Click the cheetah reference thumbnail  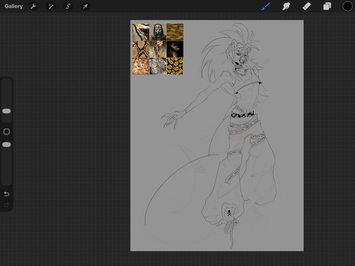(158, 49)
